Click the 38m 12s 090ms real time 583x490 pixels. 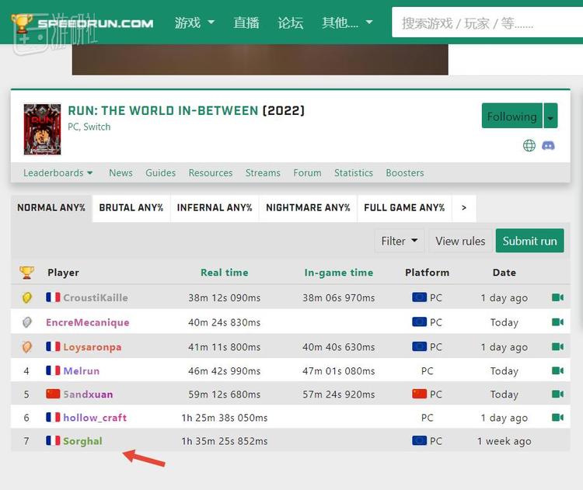pos(224,297)
